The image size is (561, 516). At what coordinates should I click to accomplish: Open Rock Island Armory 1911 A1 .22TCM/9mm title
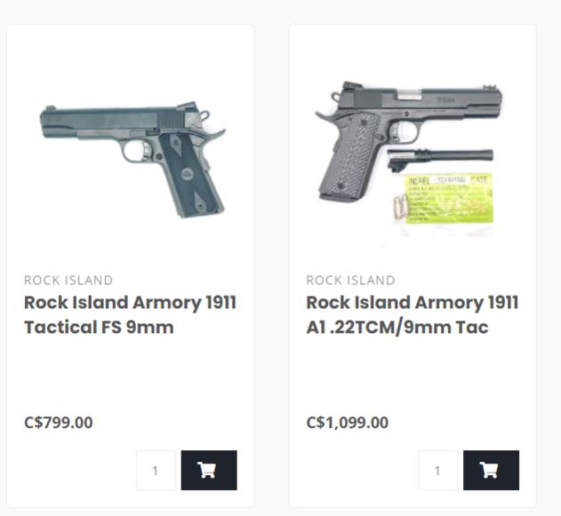pyautogui.click(x=412, y=314)
